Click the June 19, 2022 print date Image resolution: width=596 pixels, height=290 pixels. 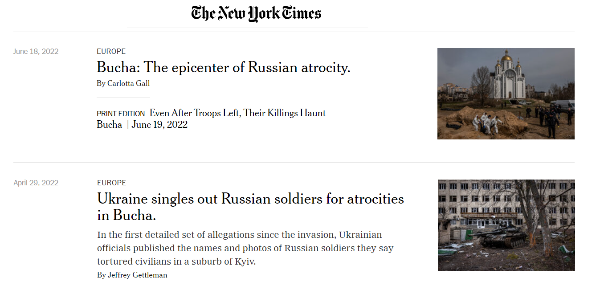[159, 125]
